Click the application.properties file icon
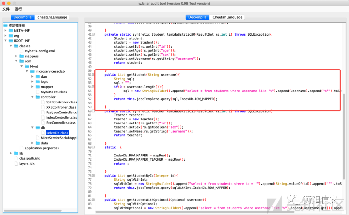 coord(21,148)
